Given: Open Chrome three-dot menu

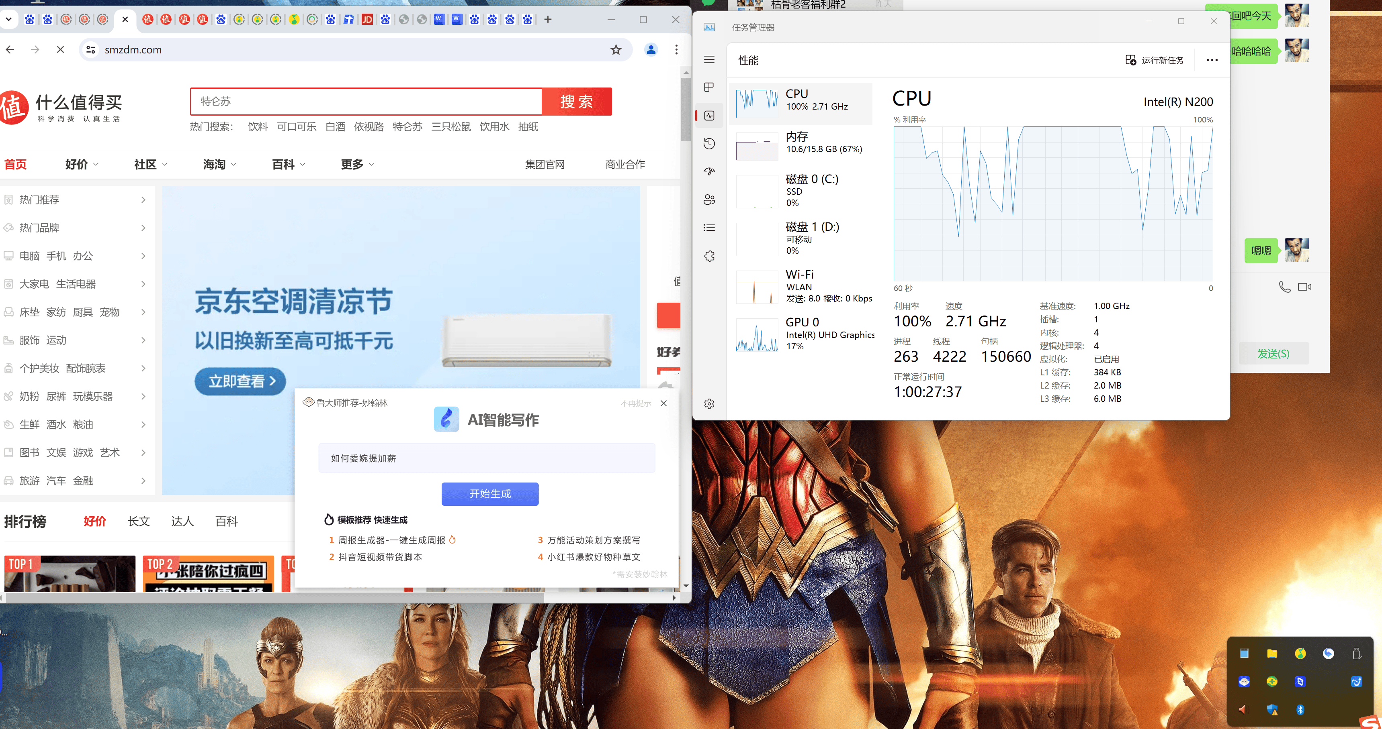Looking at the screenshot, I should pos(676,50).
